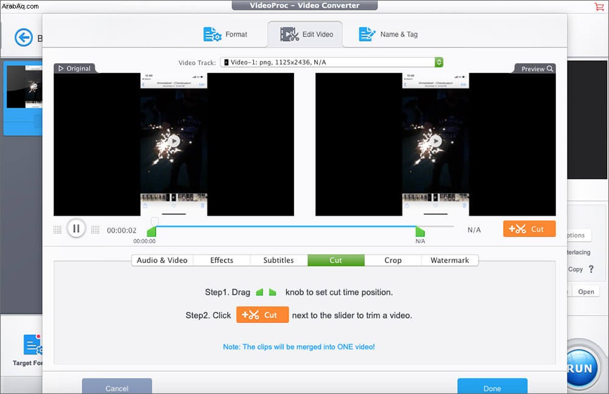The width and height of the screenshot is (609, 394).
Task: Click the orange Cut button beside slider
Action: pyautogui.click(x=529, y=229)
